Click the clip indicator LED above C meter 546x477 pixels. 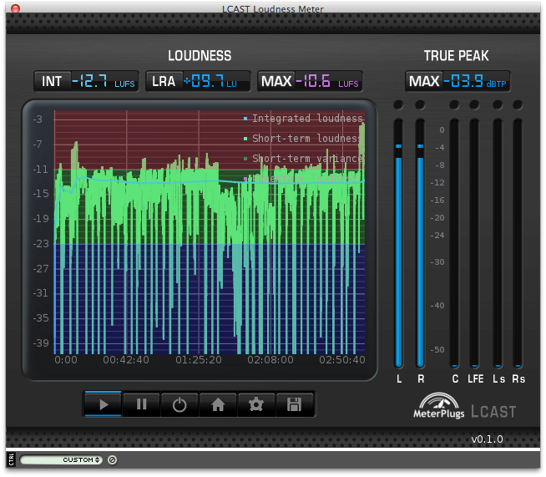coord(454,104)
